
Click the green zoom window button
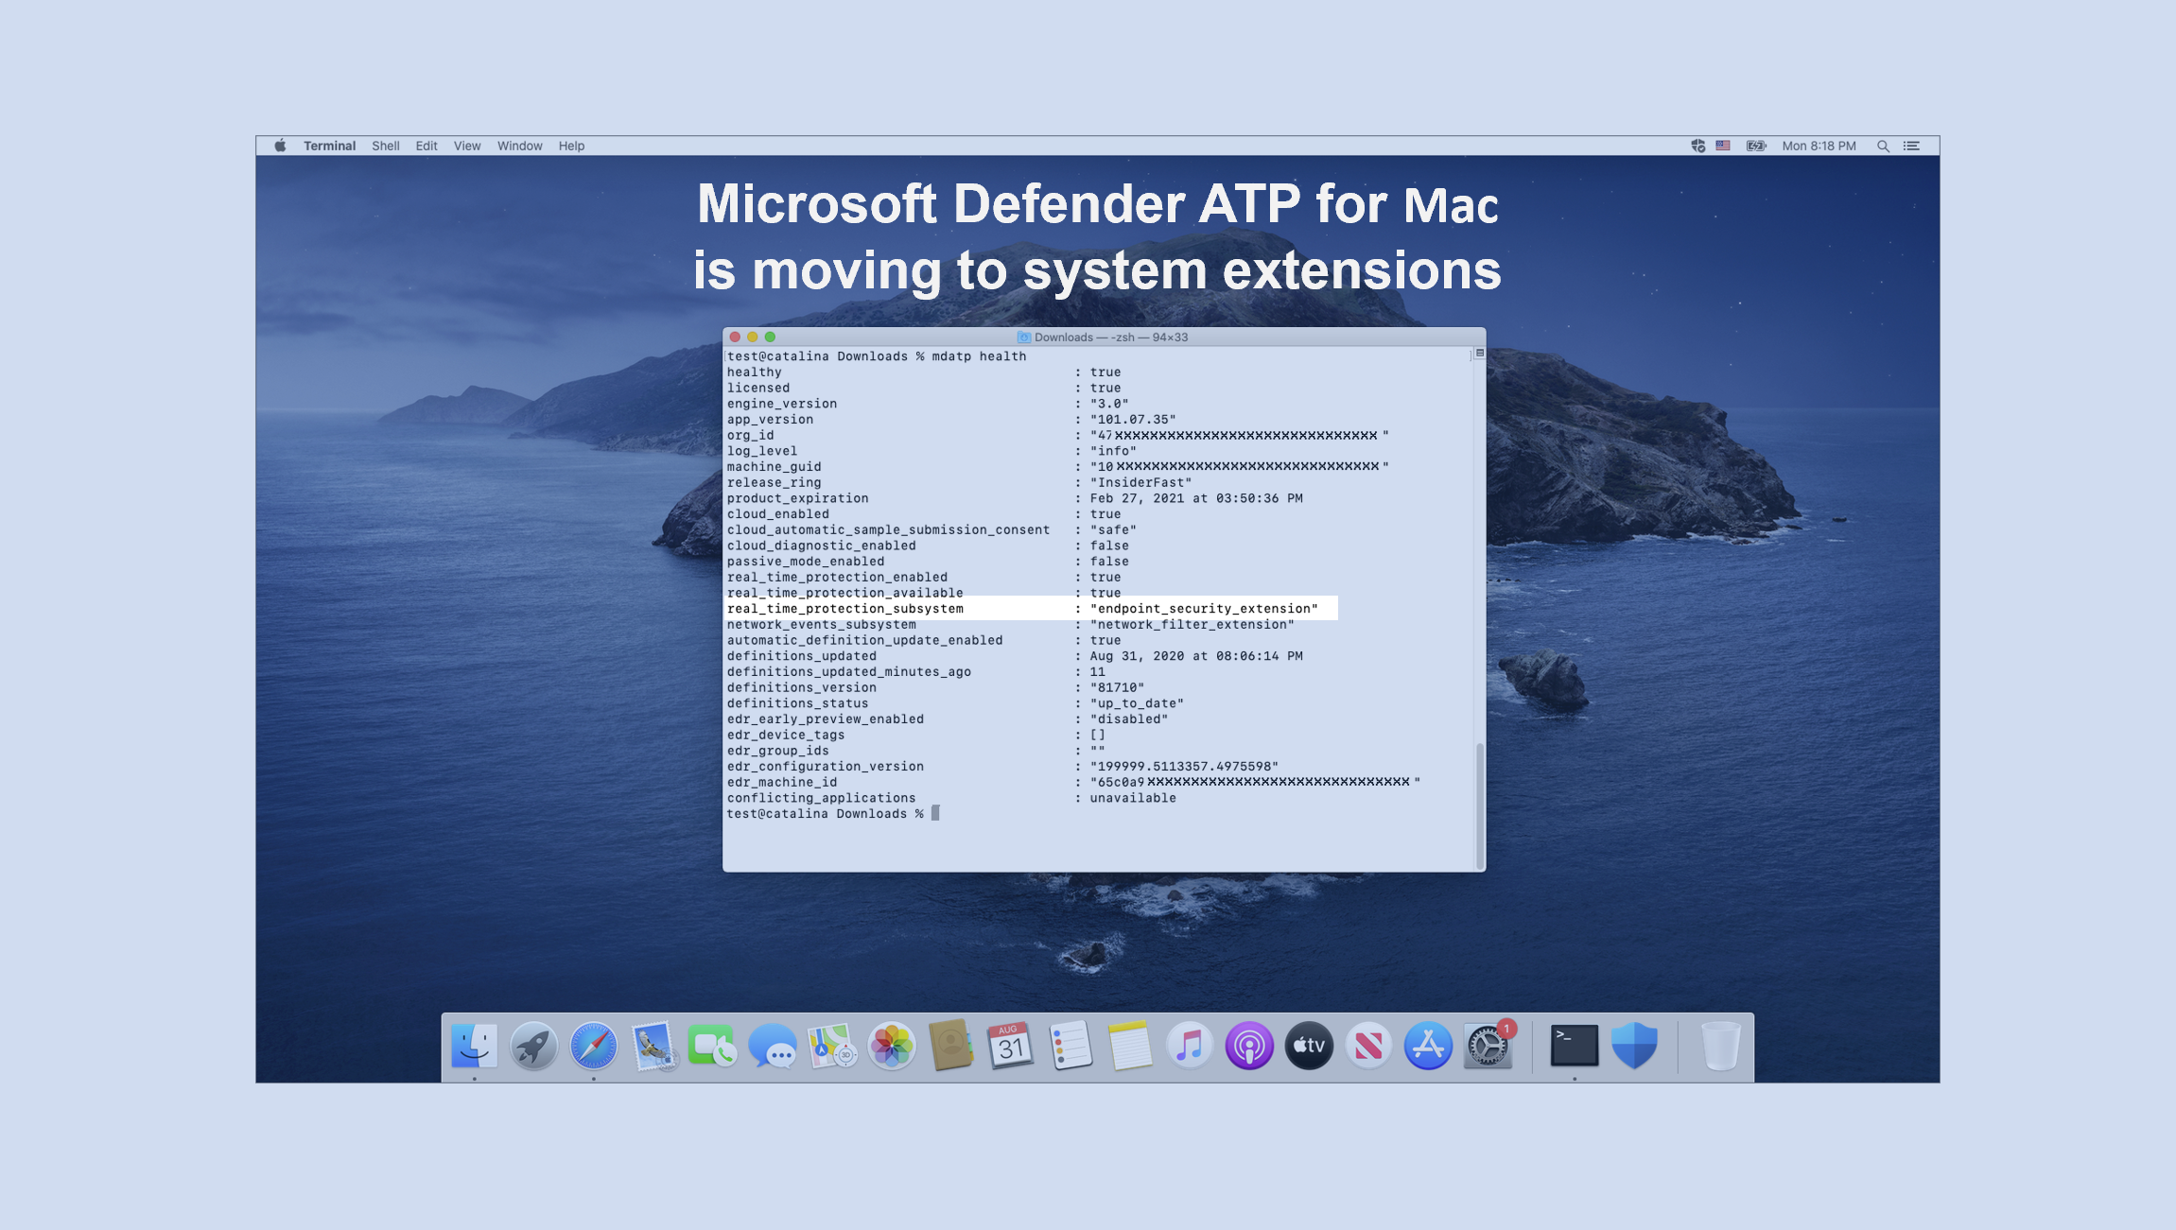click(x=770, y=337)
